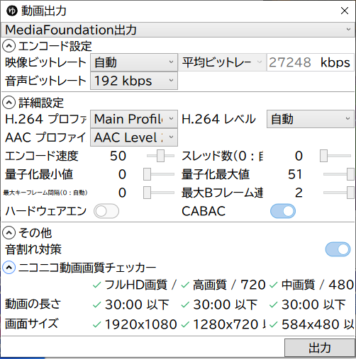Enable the ハードウェアエンコード toggle
This screenshot has height=359, width=356.
(106, 211)
